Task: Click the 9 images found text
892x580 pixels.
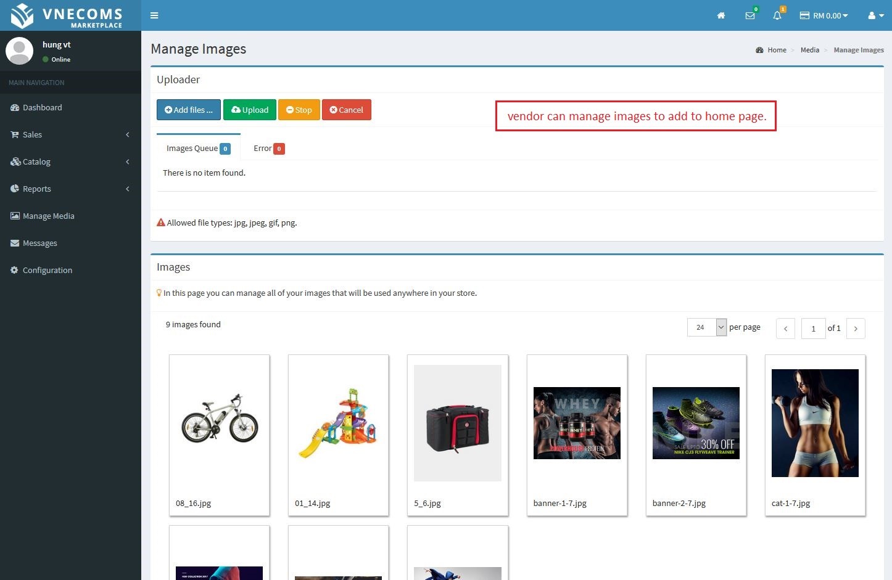Action: pos(193,324)
